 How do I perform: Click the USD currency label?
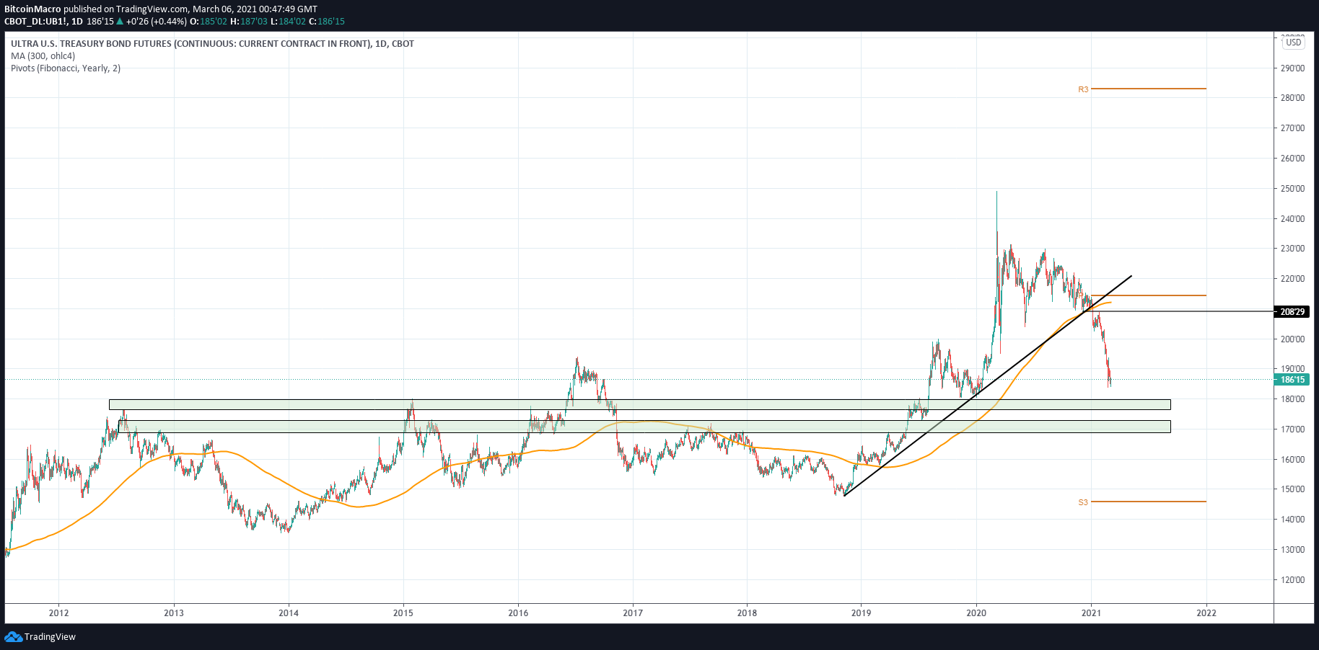pos(1294,43)
